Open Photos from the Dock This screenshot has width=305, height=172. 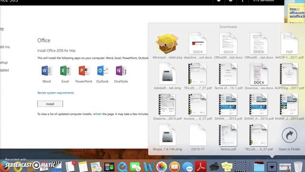[x=162, y=167]
